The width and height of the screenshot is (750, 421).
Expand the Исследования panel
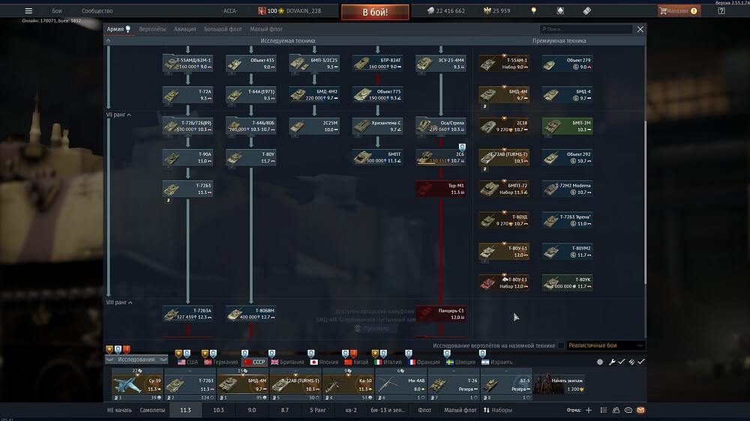click(136, 360)
